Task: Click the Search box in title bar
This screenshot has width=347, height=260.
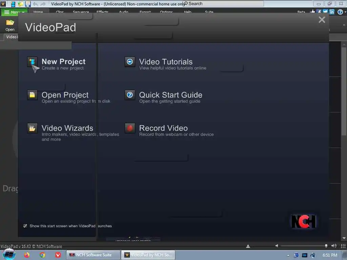Action: tap(224, 3)
